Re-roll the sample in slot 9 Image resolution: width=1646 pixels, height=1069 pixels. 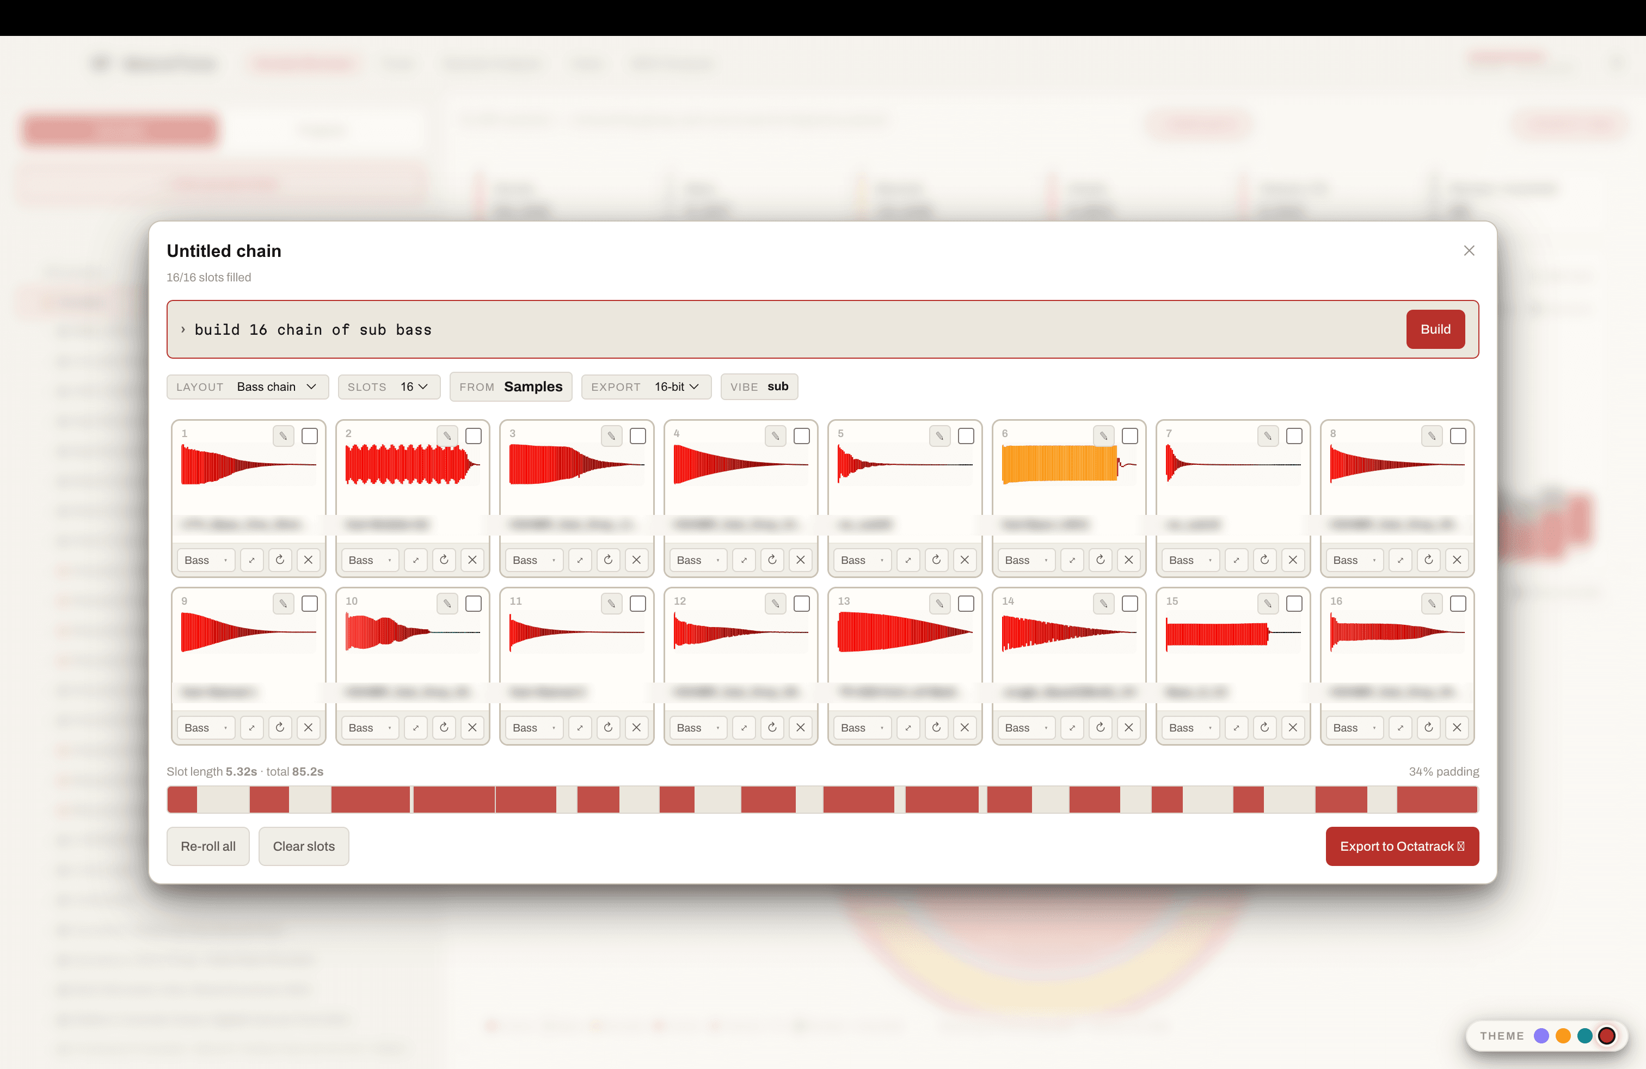(x=280, y=727)
